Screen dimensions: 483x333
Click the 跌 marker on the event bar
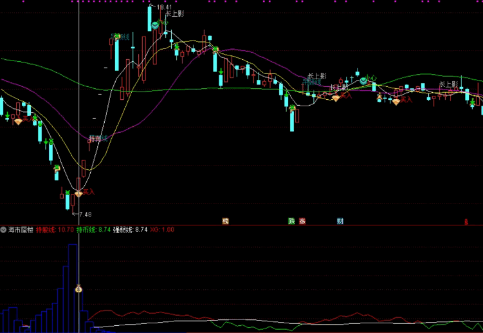tap(291, 221)
